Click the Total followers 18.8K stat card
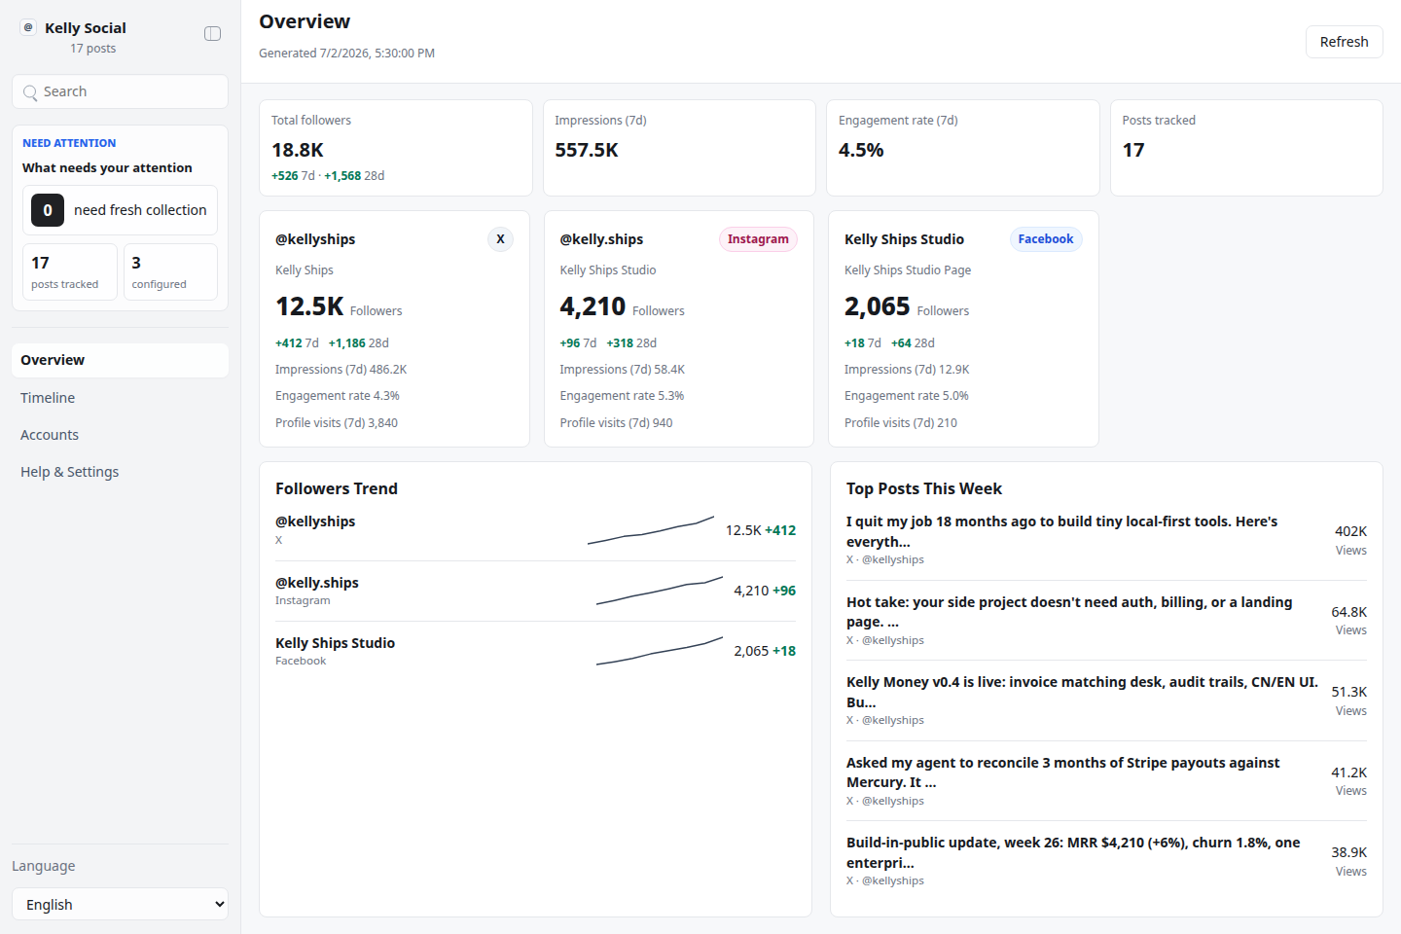The image size is (1401, 934). coord(396,148)
